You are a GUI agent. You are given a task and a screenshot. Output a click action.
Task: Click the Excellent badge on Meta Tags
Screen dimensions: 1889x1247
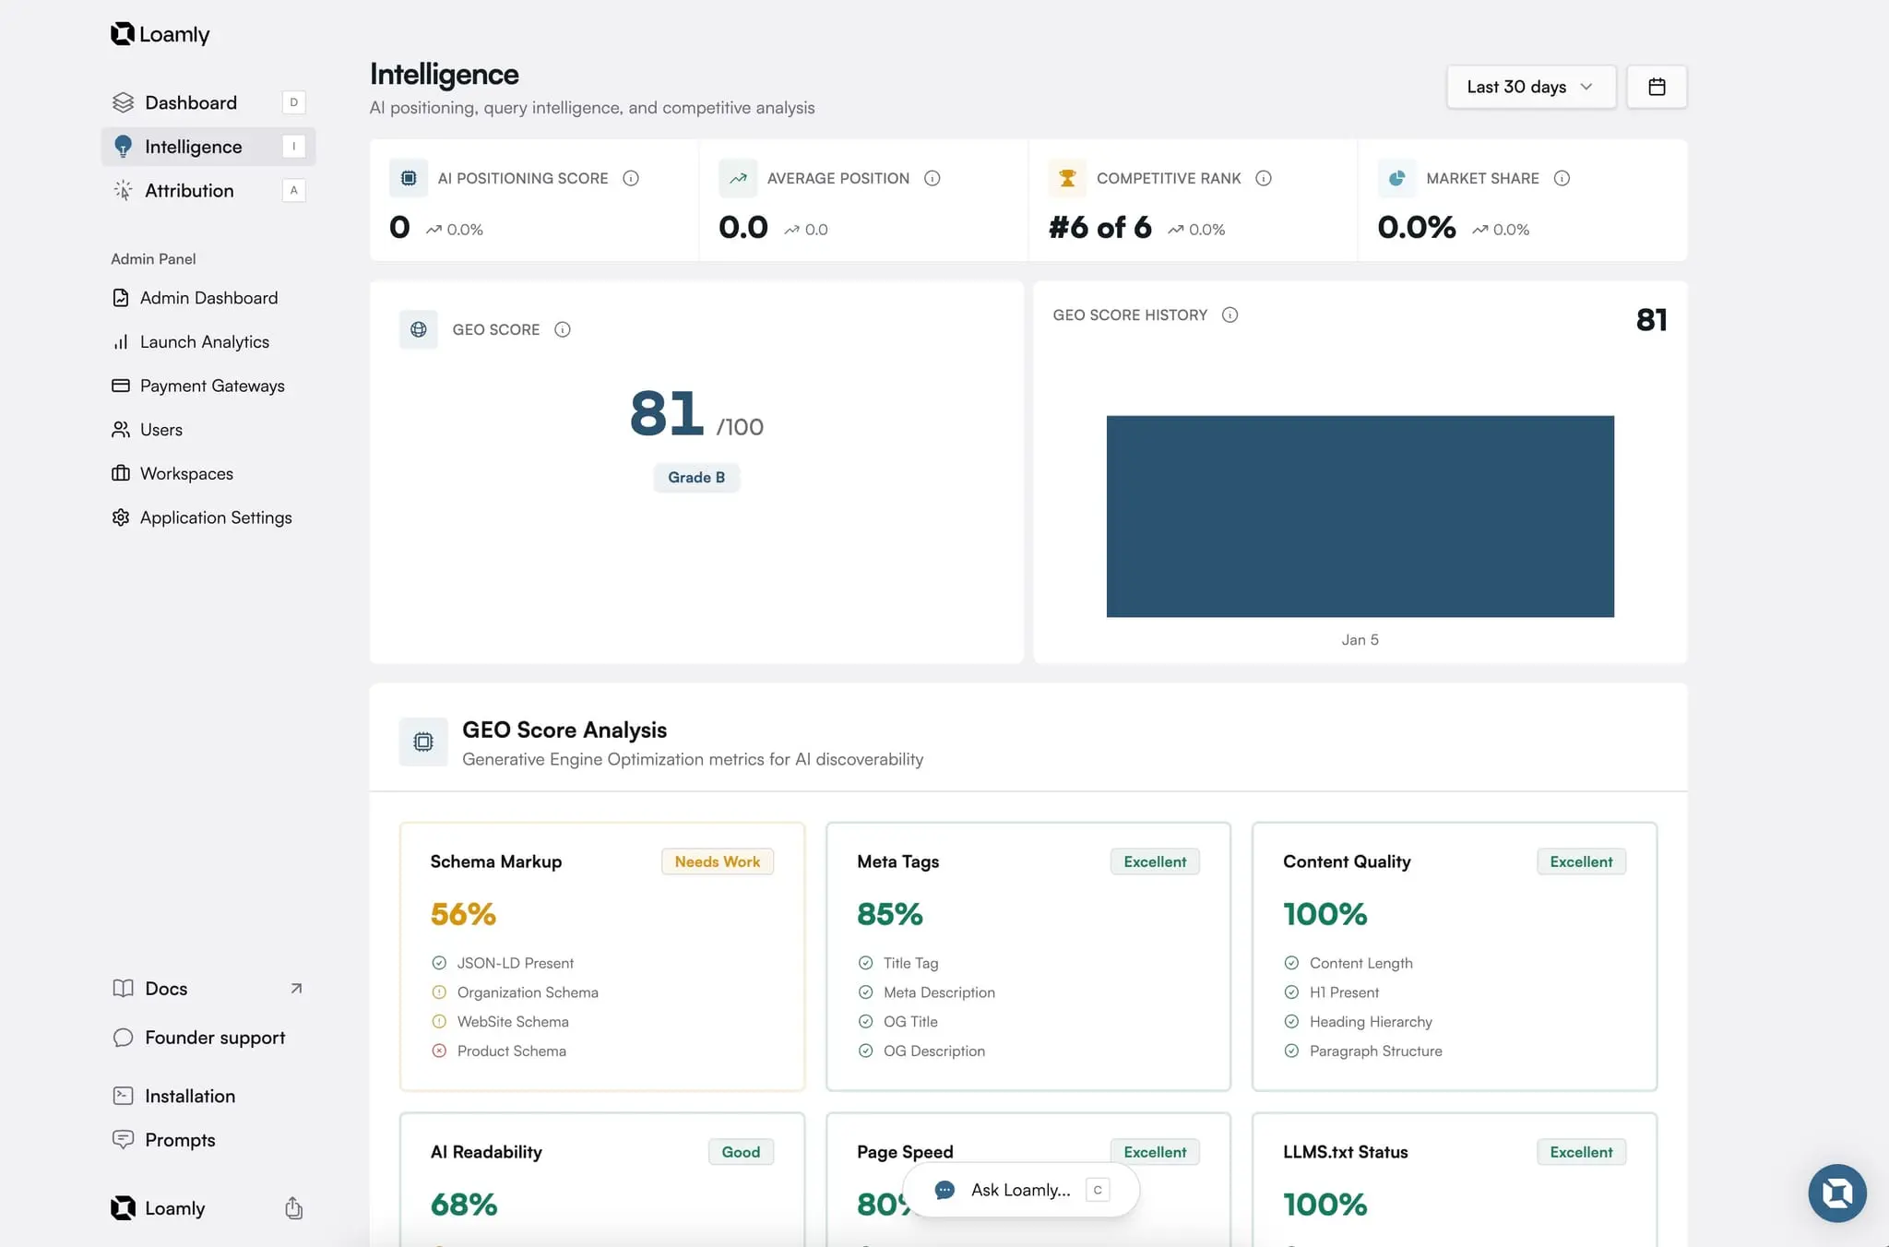[1155, 861]
